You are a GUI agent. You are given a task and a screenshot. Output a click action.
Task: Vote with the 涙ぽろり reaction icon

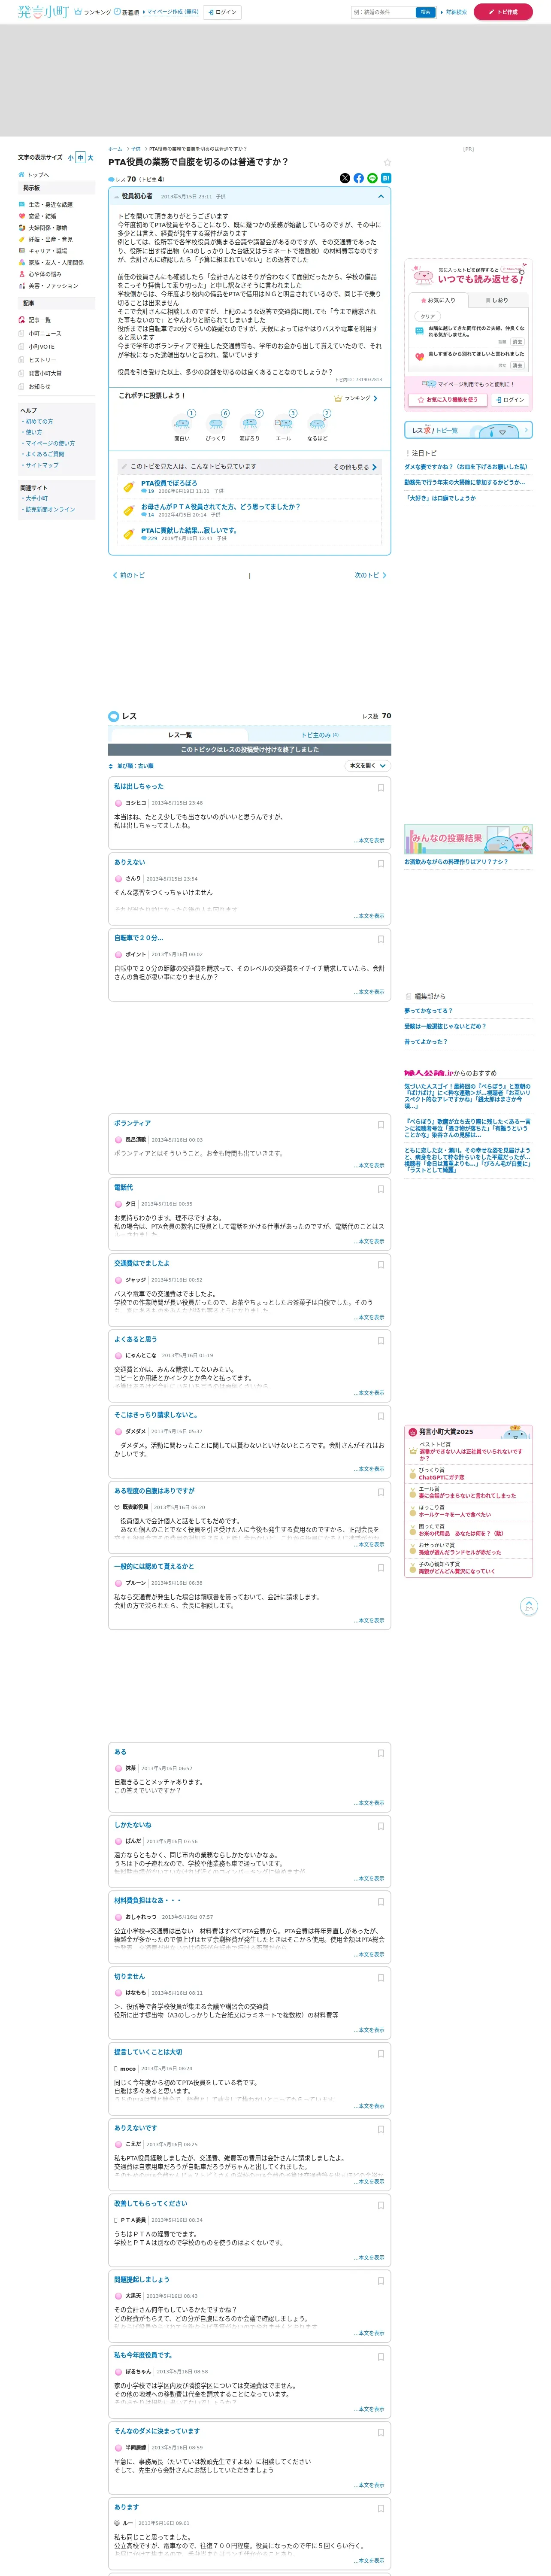tap(250, 423)
